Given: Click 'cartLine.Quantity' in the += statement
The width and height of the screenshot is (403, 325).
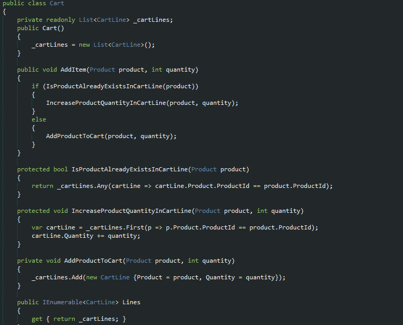Looking at the screenshot, I should 62,236.
